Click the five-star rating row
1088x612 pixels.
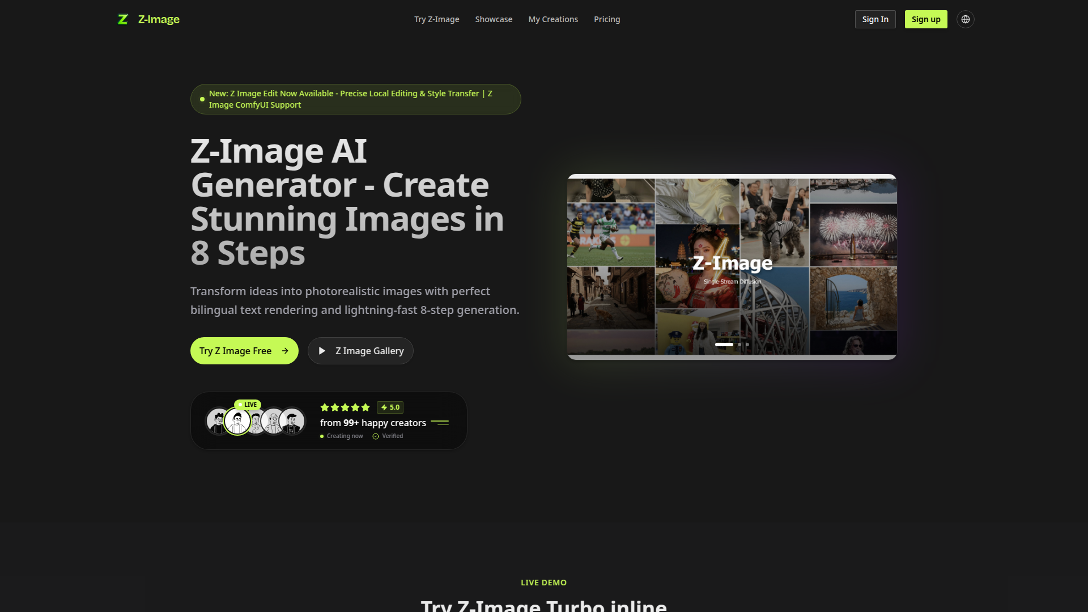coord(345,407)
